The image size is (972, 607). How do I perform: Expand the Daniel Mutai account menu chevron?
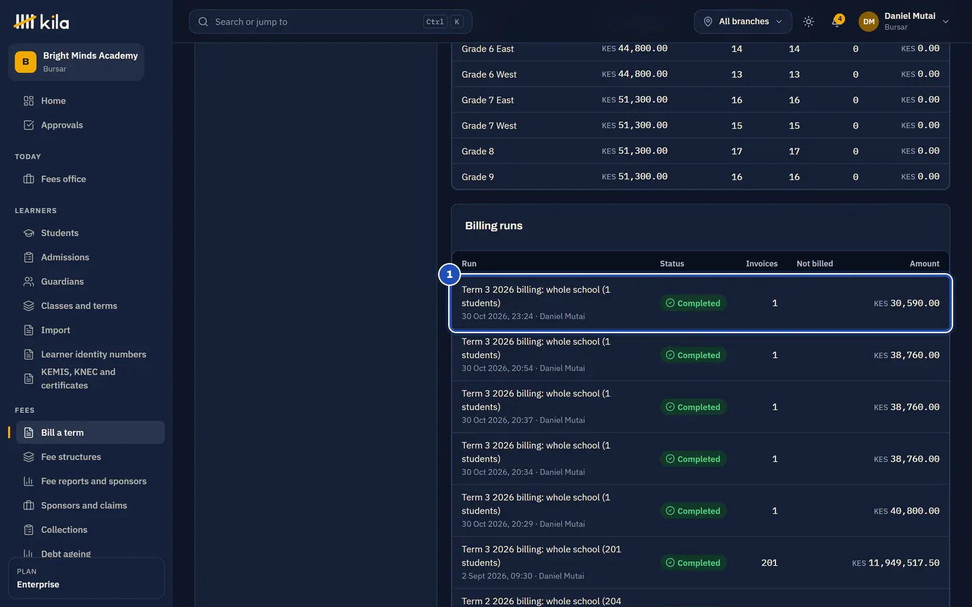946,22
